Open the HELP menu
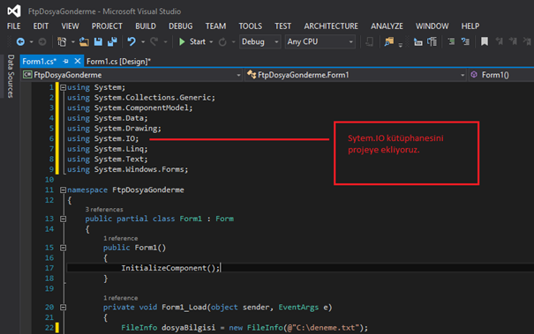This screenshot has width=534, height=334. coord(470,26)
